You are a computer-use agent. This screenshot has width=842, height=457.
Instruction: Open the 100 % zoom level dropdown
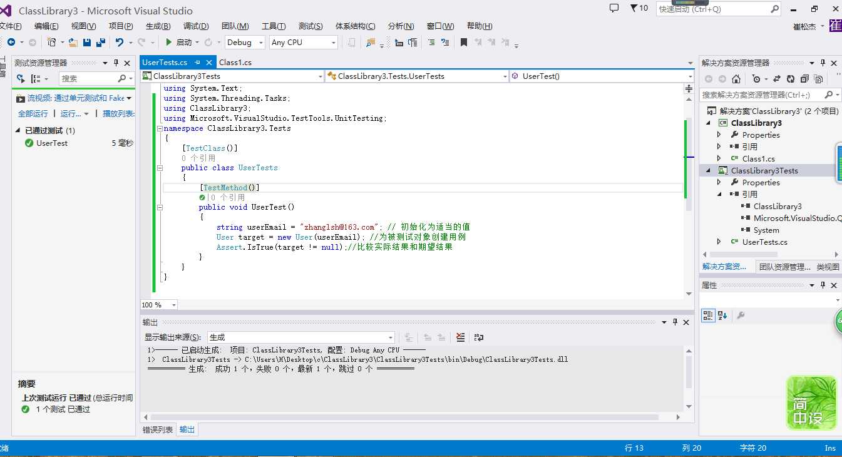tap(158, 305)
